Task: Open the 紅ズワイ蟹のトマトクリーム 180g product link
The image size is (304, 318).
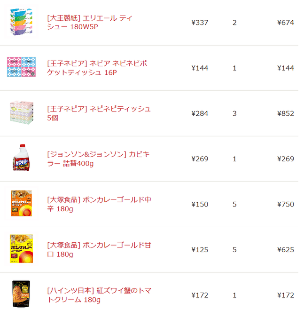Action: point(99,295)
